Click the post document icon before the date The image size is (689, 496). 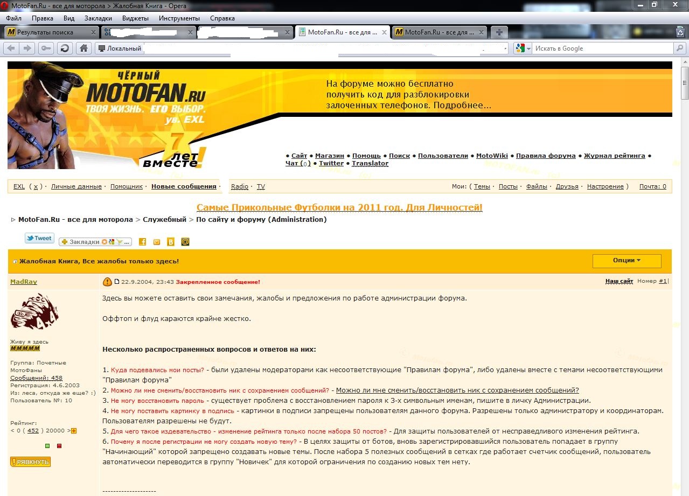pos(117,282)
